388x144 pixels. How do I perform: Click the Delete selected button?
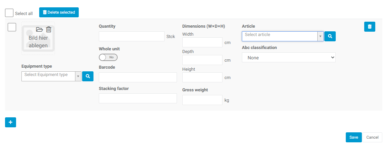pyautogui.click(x=59, y=12)
